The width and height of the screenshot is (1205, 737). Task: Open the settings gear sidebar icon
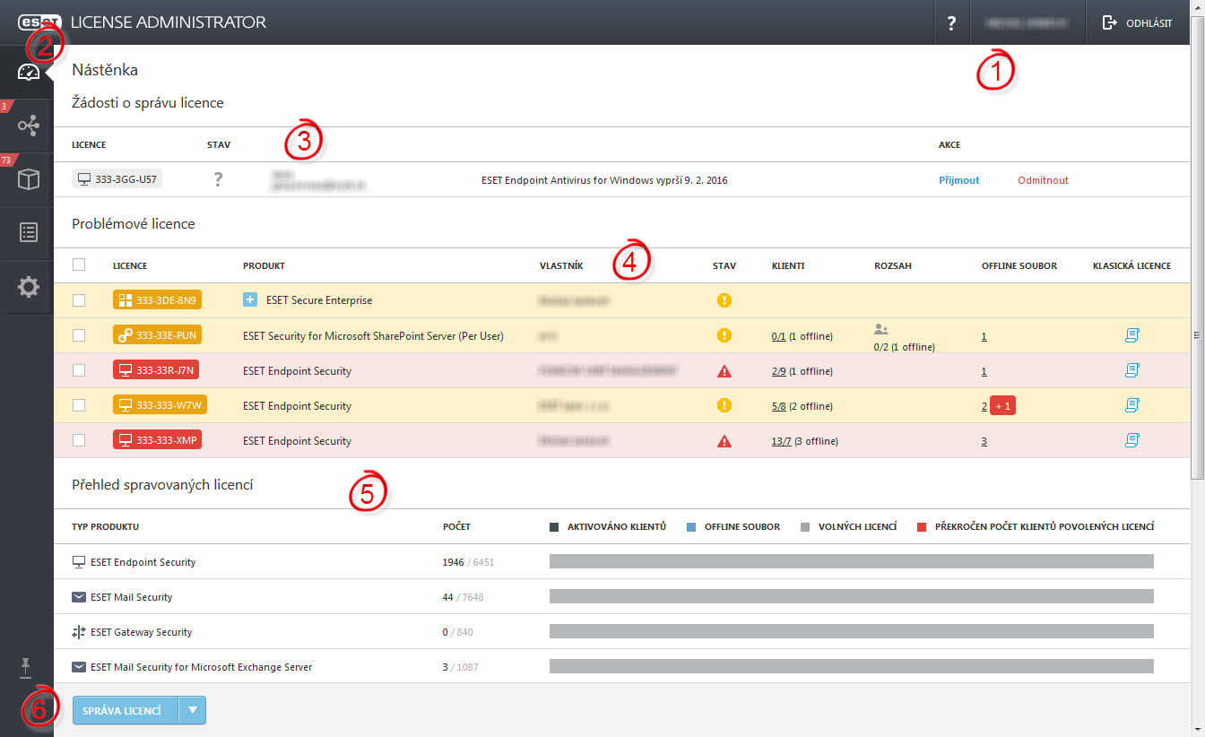pos(29,288)
